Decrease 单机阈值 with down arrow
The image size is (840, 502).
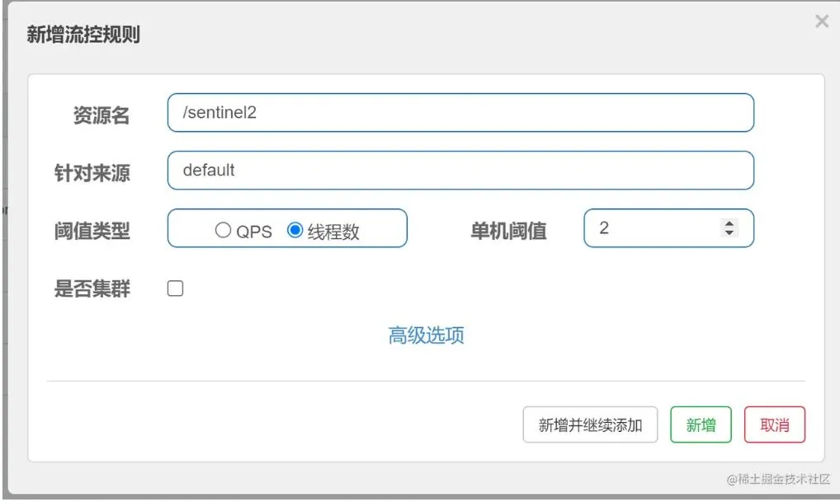point(729,232)
